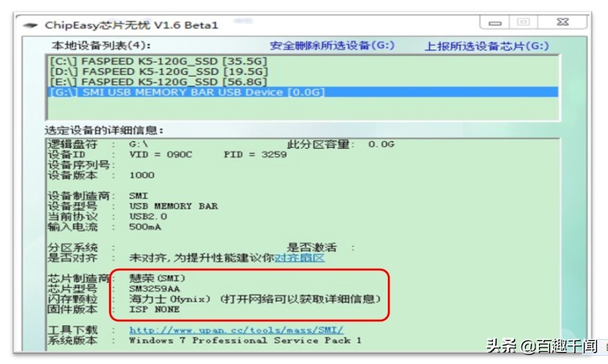
Task: Close the ChipEasy window
Action: [562, 23]
